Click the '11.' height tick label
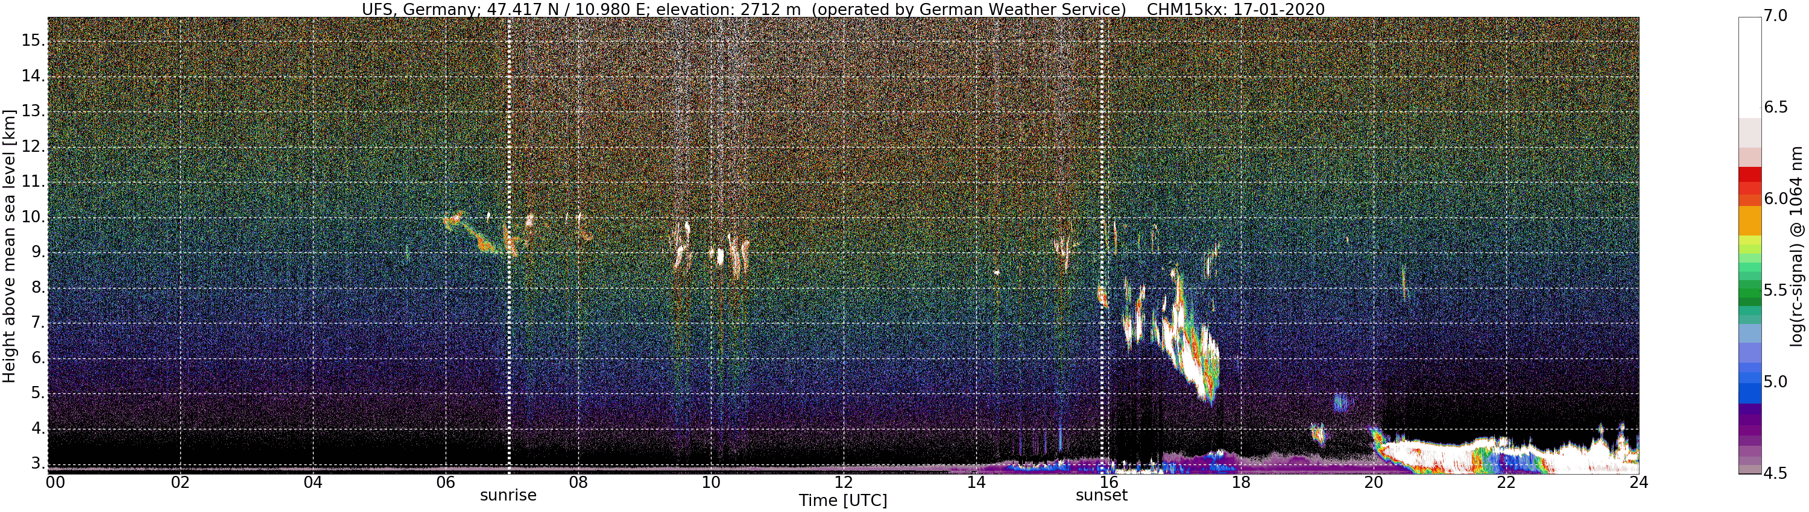Screen dimensions: 1809x512 (33, 182)
